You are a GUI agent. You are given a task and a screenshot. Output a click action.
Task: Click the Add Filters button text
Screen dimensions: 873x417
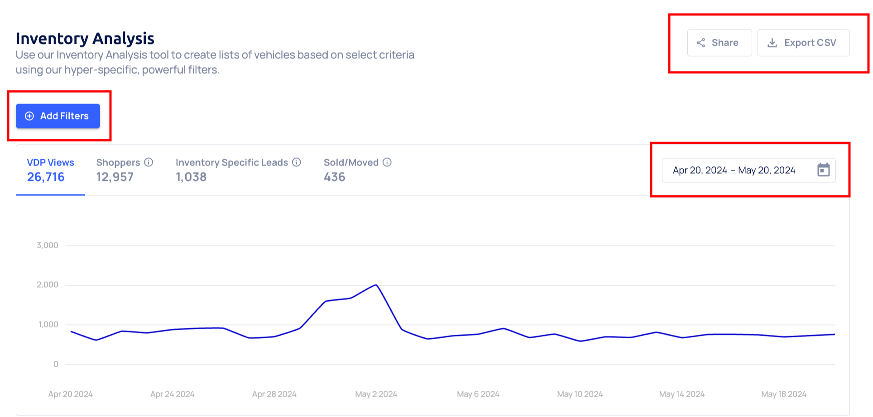click(x=64, y=116)
